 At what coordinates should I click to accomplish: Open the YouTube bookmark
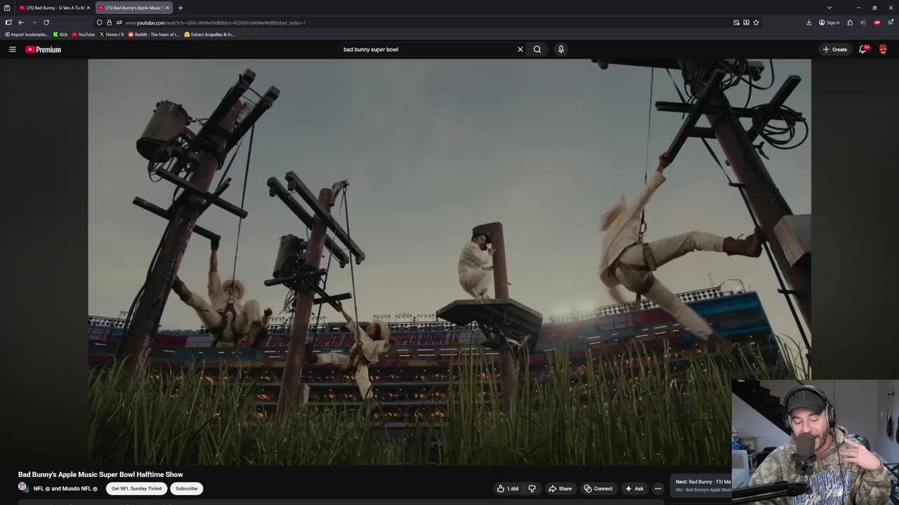coord(83,34)
